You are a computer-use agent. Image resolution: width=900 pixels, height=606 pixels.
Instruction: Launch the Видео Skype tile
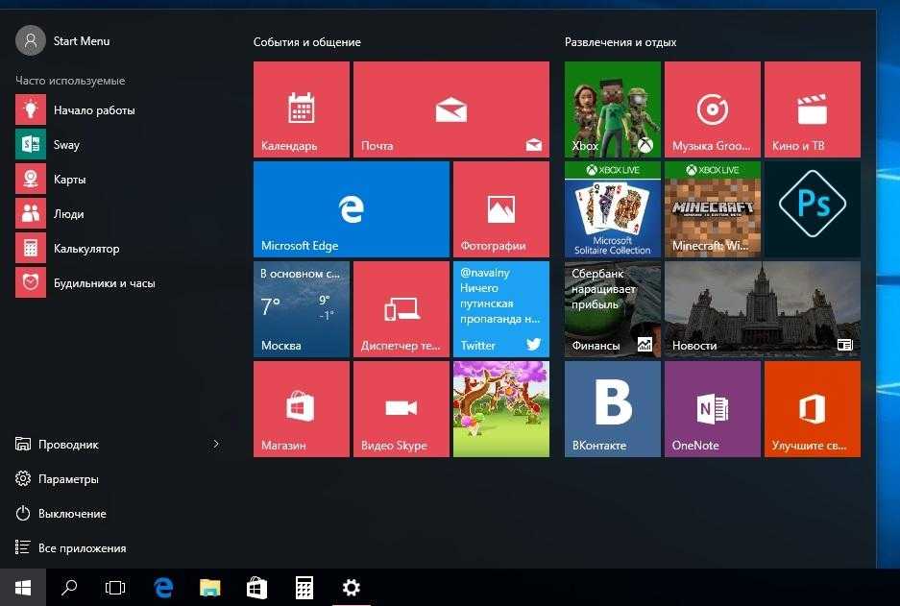401,408
